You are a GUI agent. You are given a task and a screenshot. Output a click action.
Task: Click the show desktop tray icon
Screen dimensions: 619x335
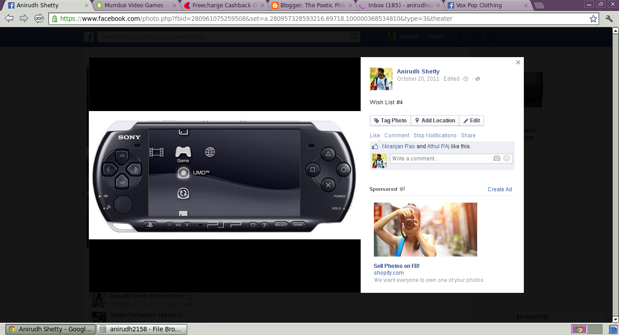tap(613, 330)
